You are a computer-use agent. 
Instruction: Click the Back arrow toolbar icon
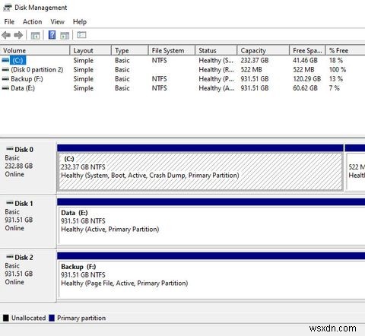coord(6,35)
